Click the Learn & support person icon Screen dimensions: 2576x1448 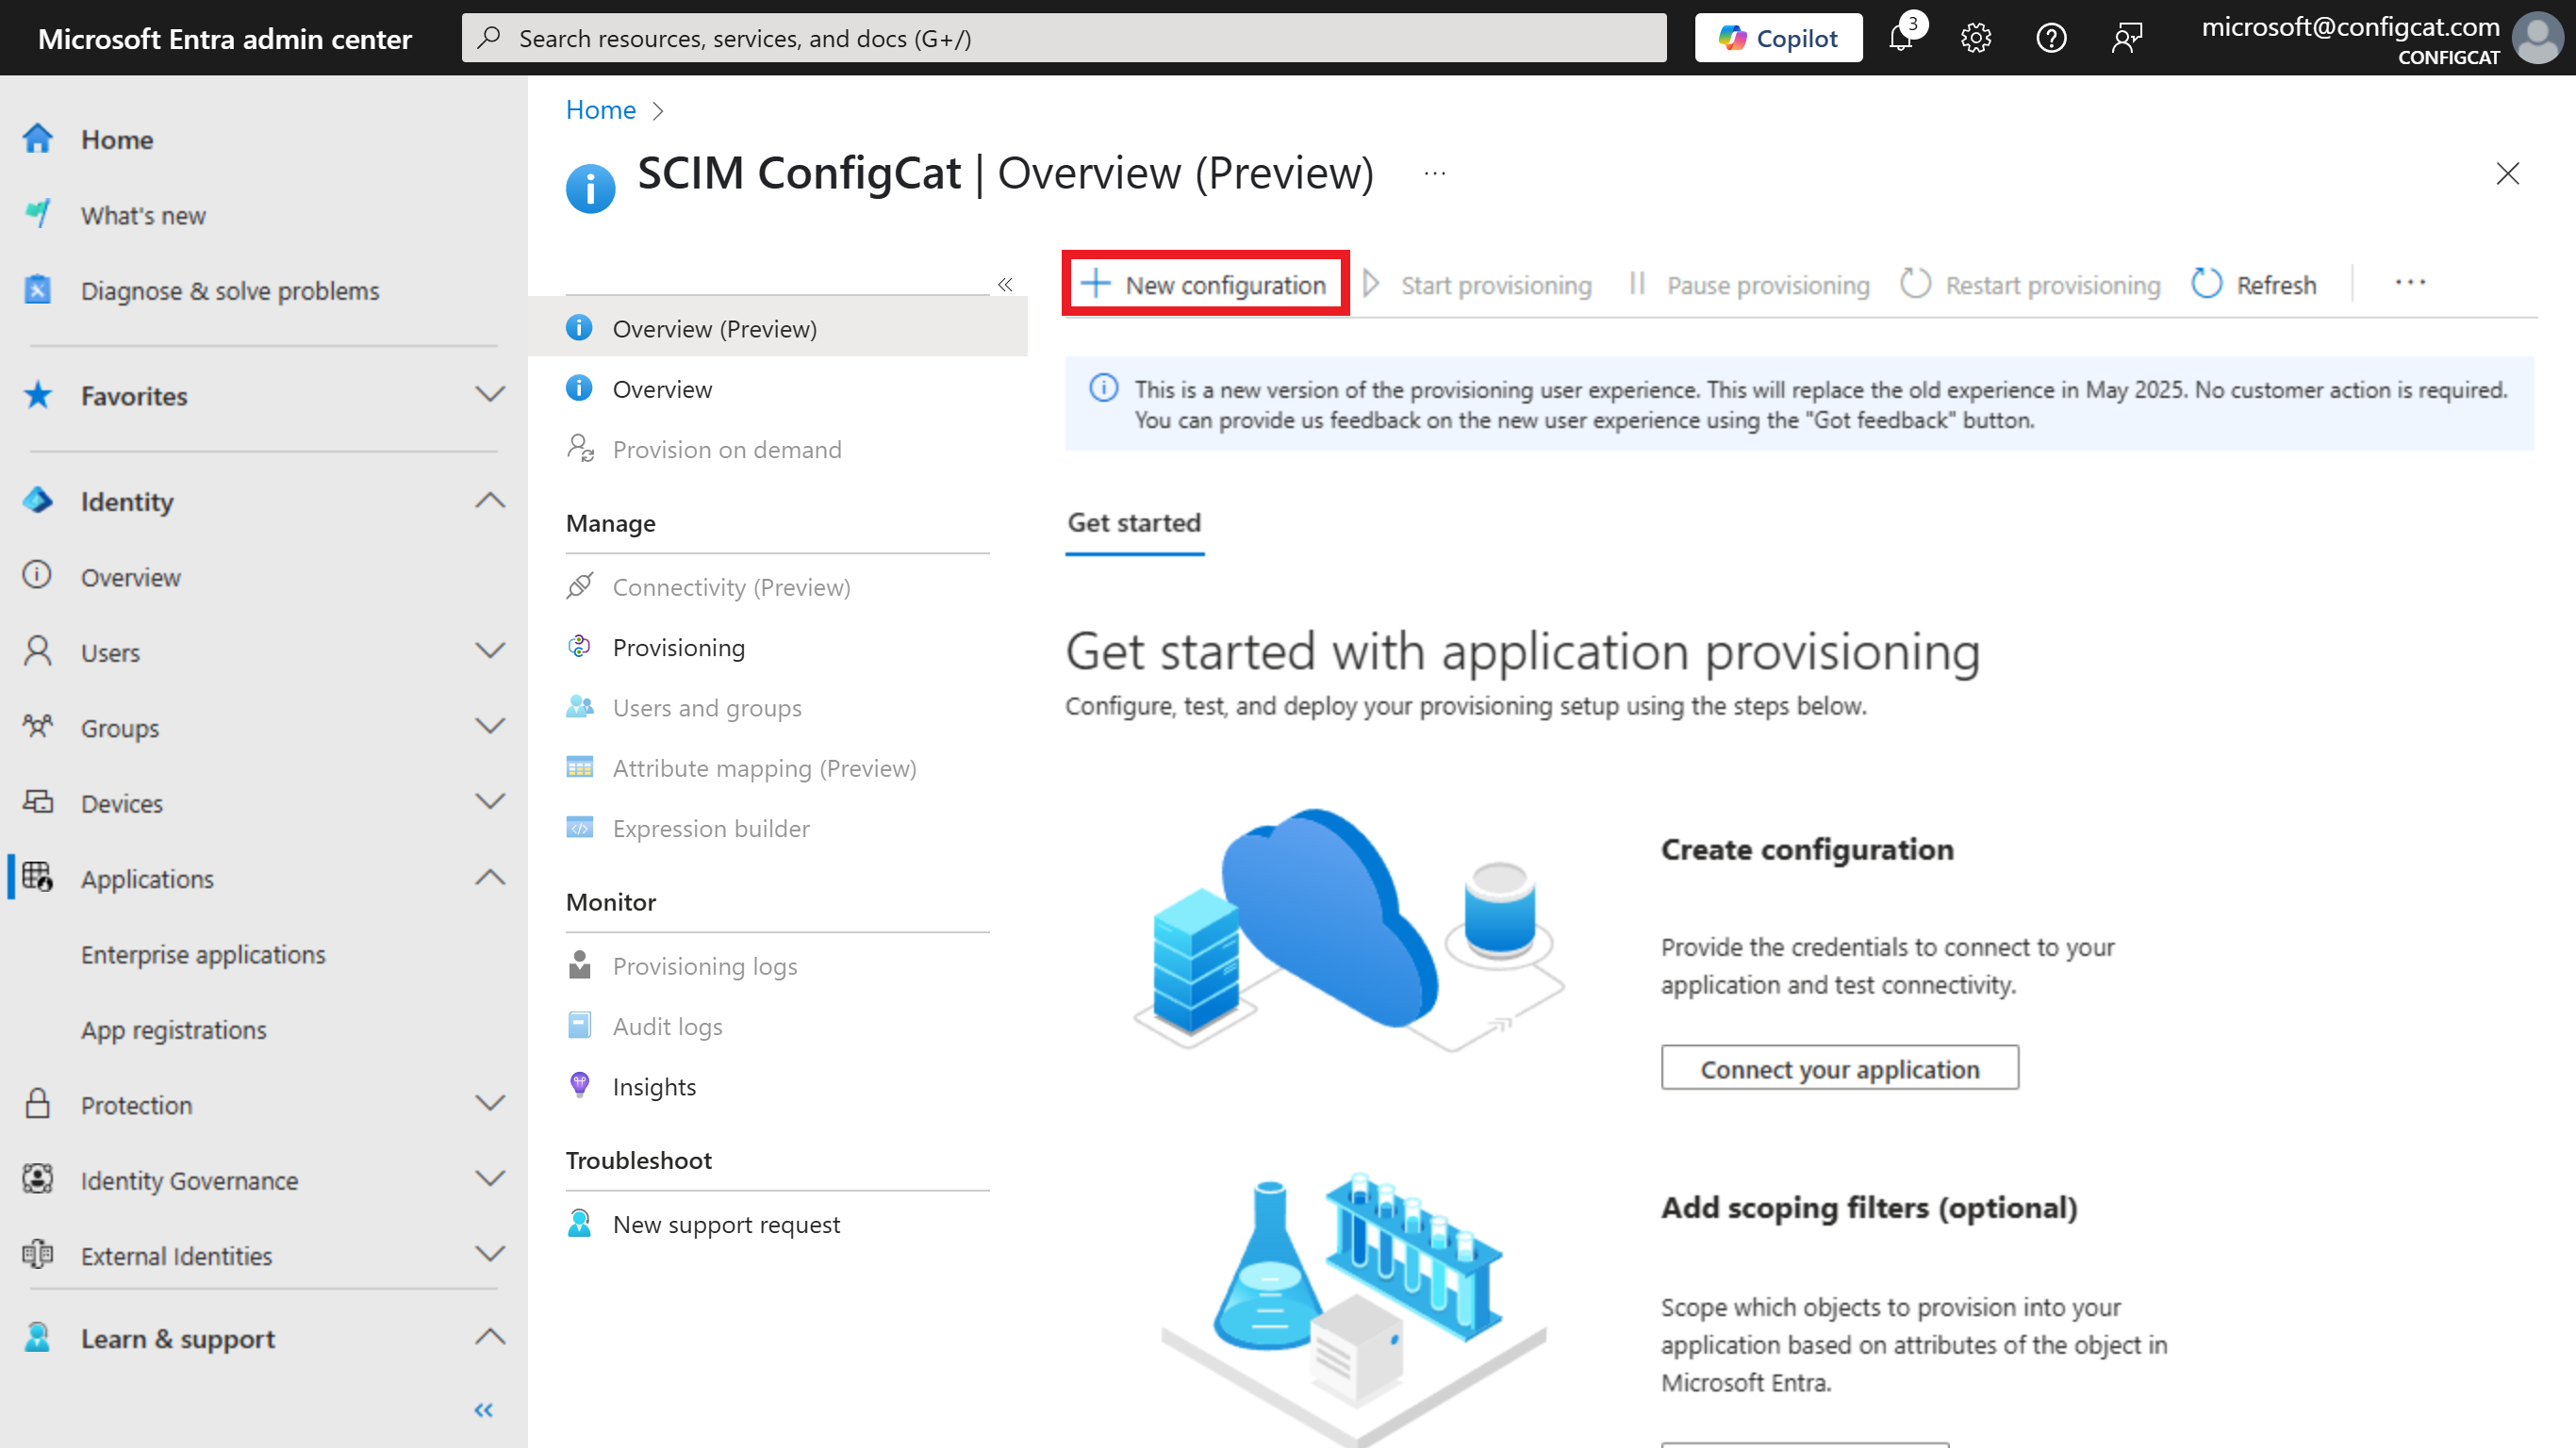coord(38,1338)
